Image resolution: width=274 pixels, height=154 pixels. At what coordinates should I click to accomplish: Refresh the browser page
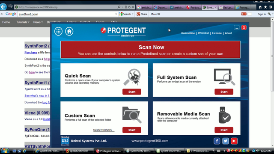(x=129, y=7)
